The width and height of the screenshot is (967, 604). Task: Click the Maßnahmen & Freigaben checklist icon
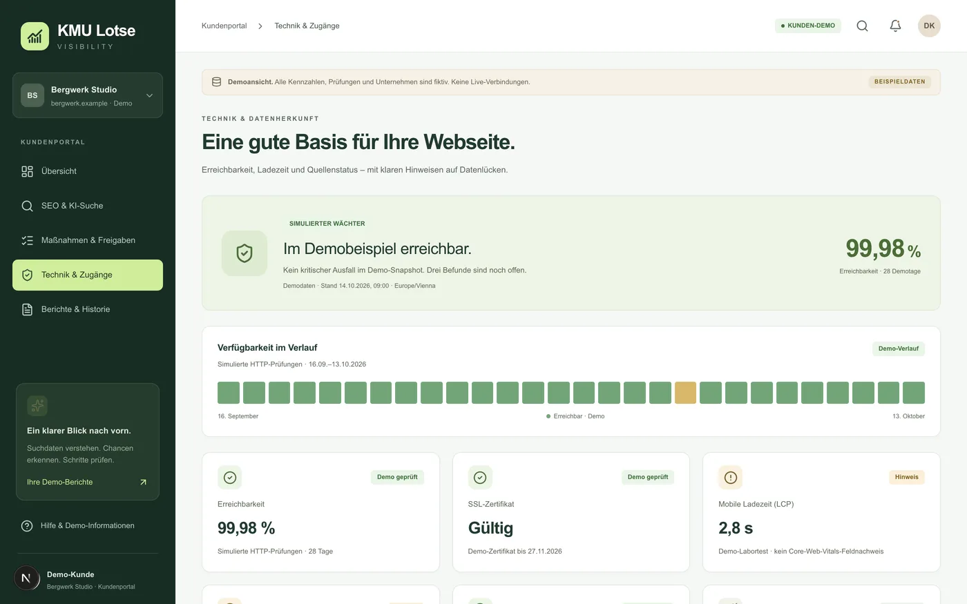click(27, 240)
